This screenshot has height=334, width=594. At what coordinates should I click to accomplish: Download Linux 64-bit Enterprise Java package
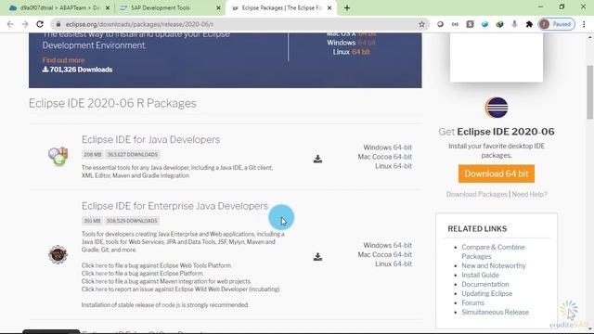click(402, 263)
